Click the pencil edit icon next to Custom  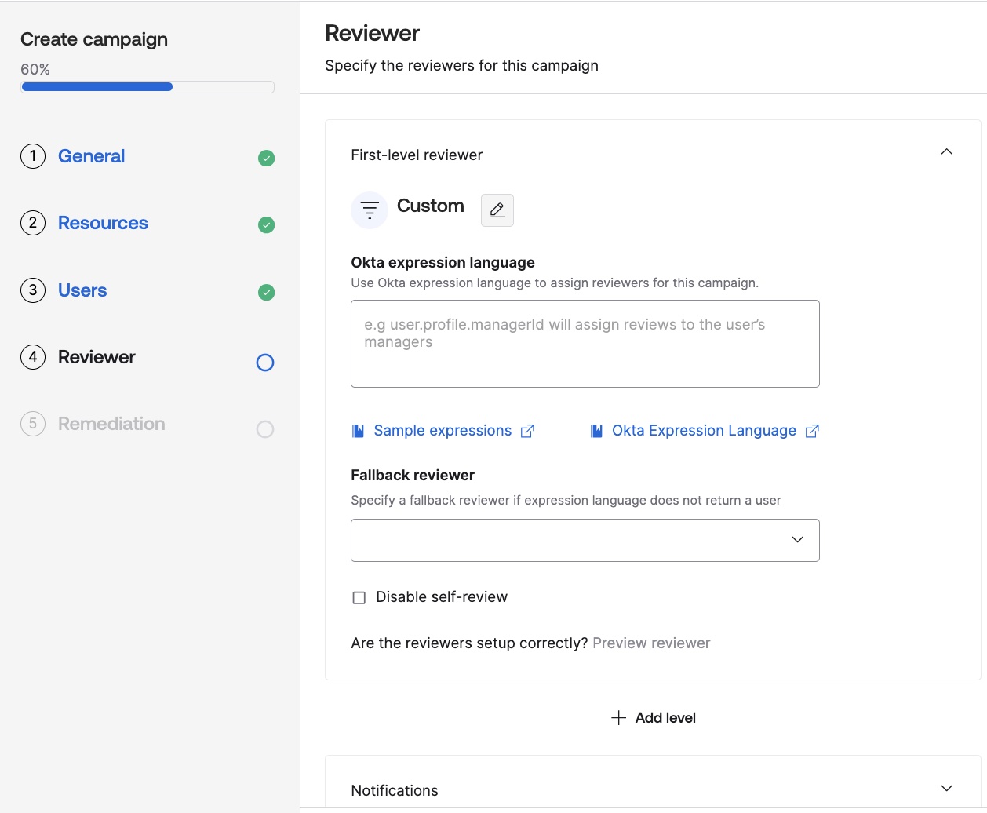[x=497, y=210]
